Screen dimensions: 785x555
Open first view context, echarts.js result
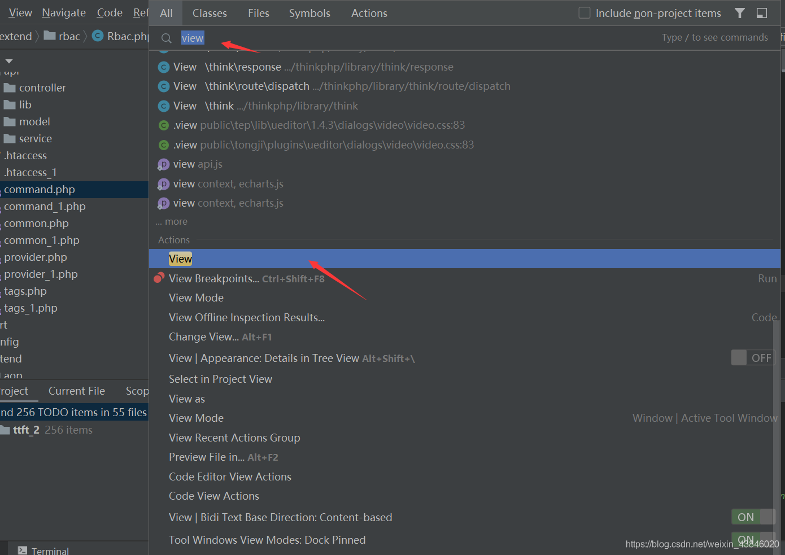[x=464, y=183]
